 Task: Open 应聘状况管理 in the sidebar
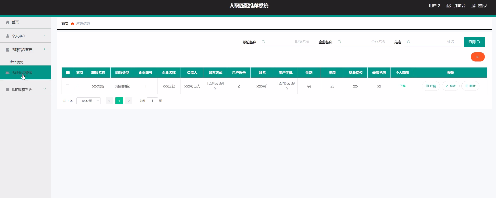point(24,73)
